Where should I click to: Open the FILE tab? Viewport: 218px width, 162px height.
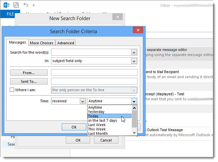tap(10, 14)
